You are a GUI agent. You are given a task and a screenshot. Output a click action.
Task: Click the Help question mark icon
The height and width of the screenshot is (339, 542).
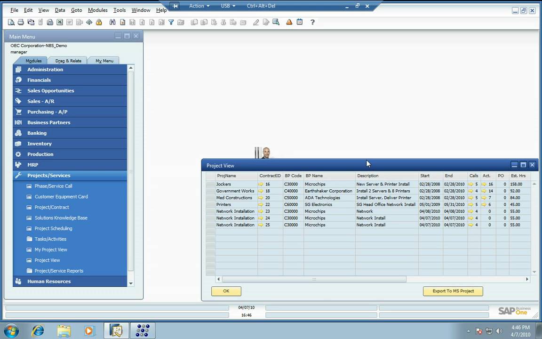pos(312,22)
